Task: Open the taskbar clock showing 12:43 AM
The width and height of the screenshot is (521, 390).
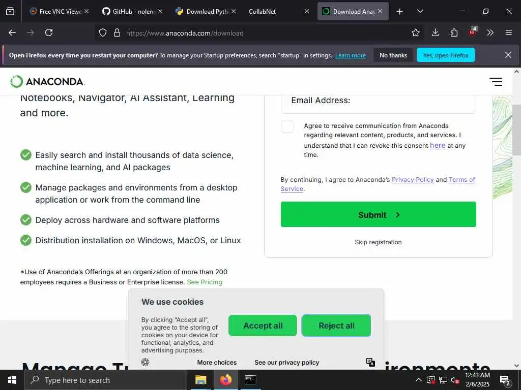Action: [477, 380]
